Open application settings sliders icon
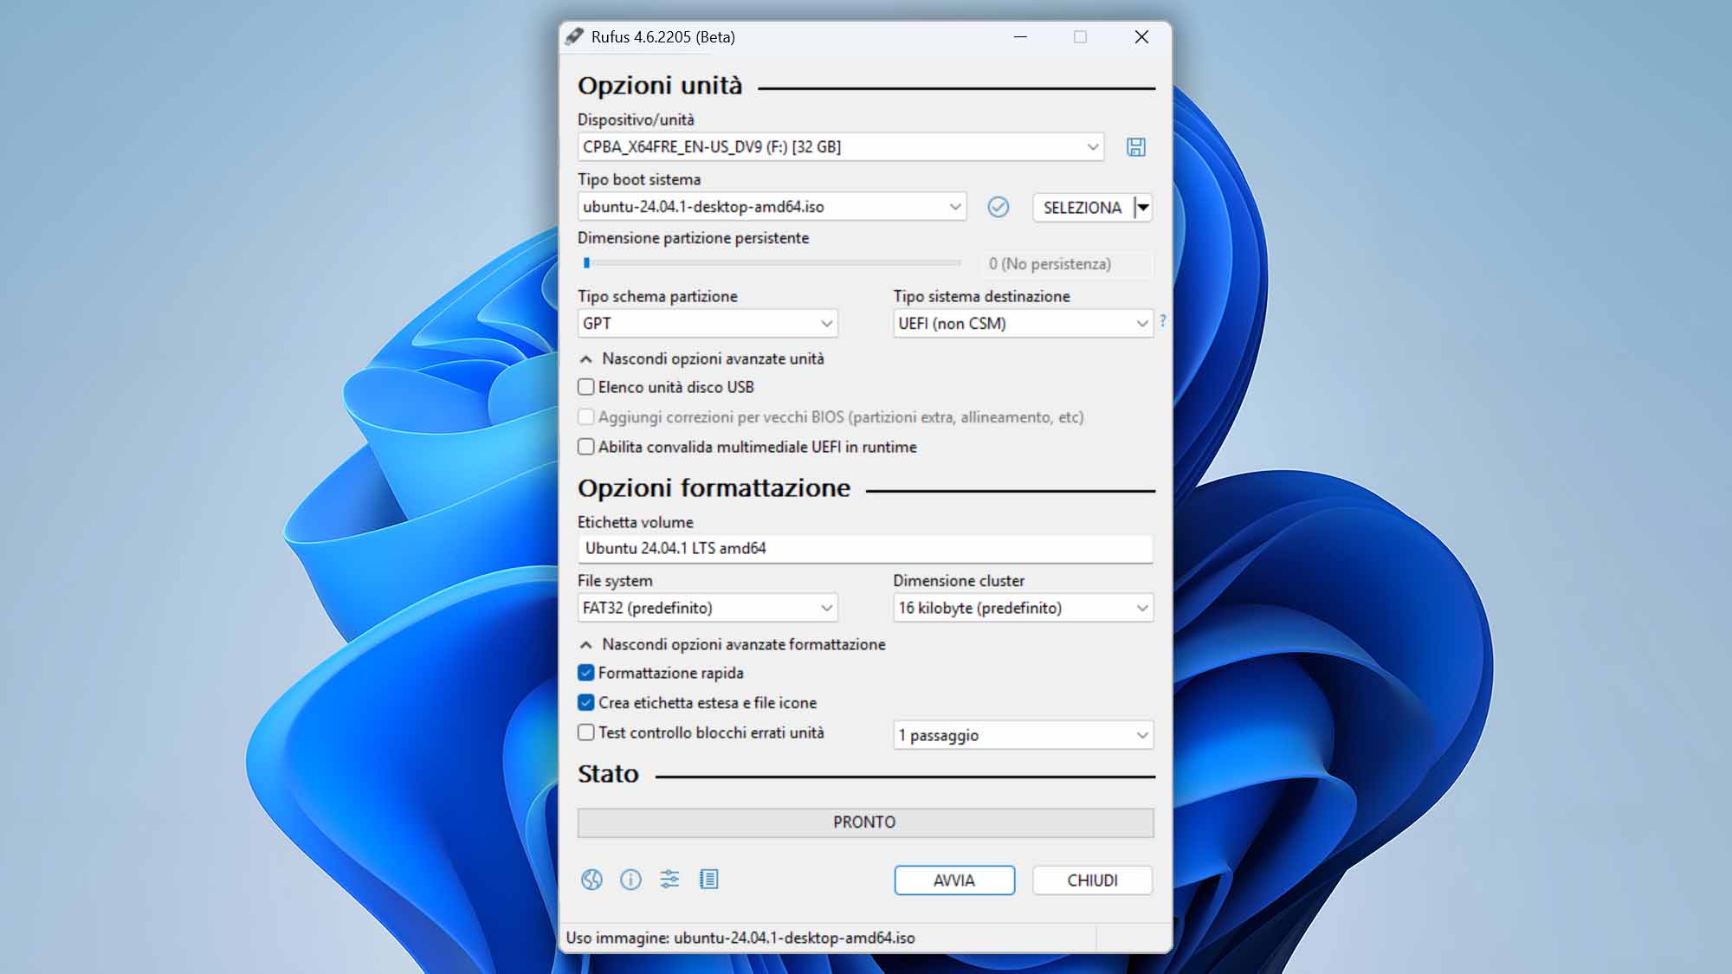This screenshot has height=974, width=1732. tap(669, 880)
